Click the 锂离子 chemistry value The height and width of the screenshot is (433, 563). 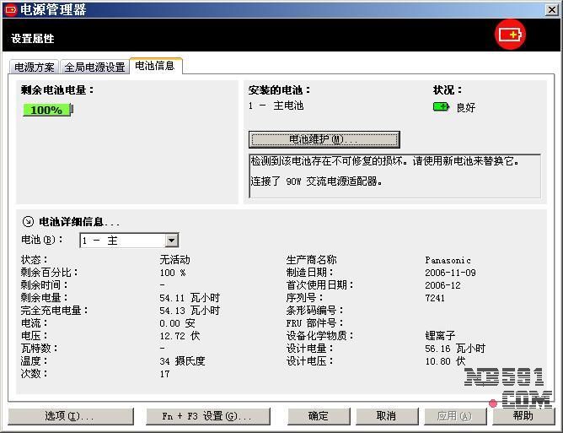(x=440, y=336)
